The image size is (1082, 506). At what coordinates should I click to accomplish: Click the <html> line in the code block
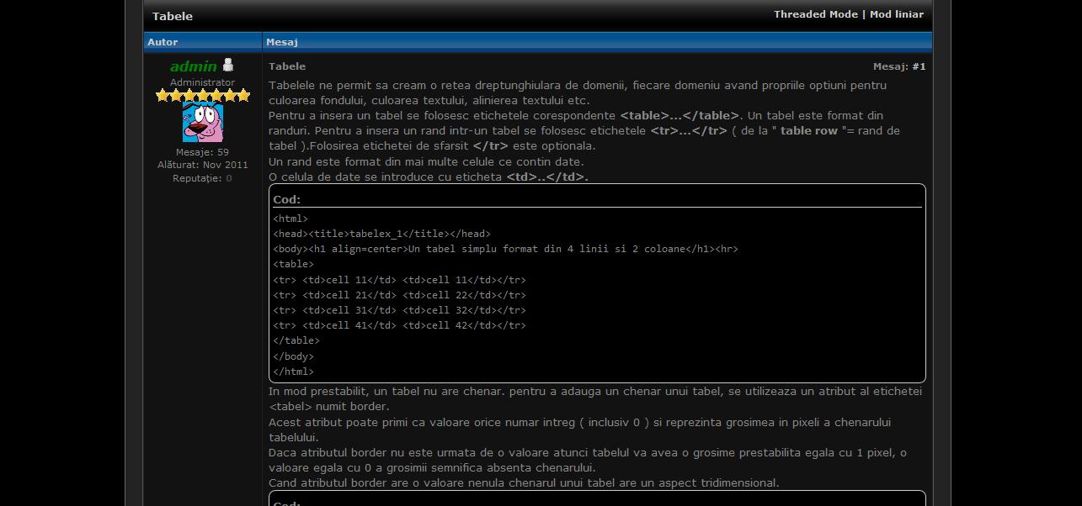290,219
